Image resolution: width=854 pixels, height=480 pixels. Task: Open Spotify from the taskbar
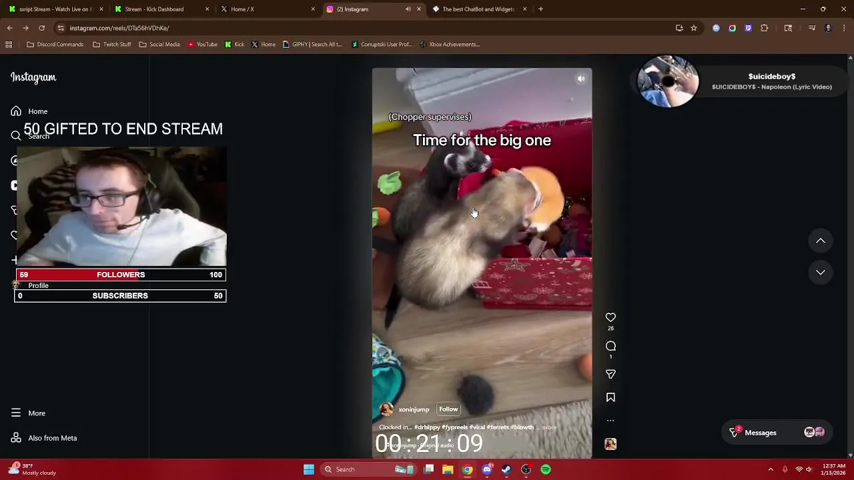(546, 469)
